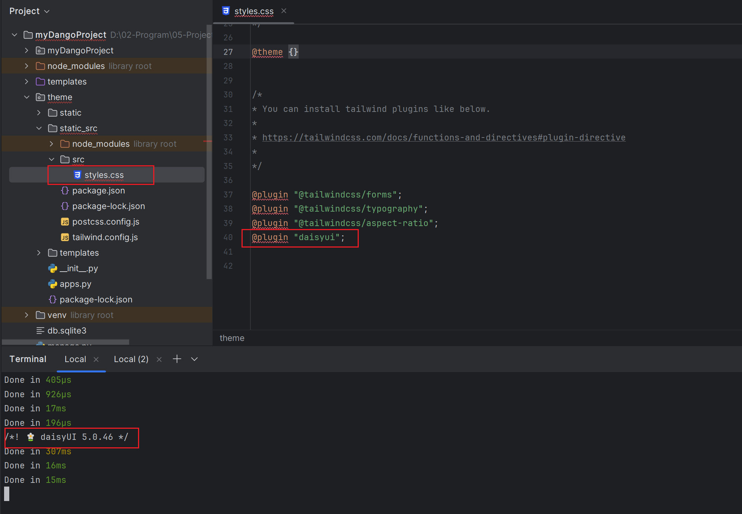The height and width of the screenshot is (514, 742).
Task: Click the braces icon beside package.json
Action: pyautogui.click(x=65, y=190)
